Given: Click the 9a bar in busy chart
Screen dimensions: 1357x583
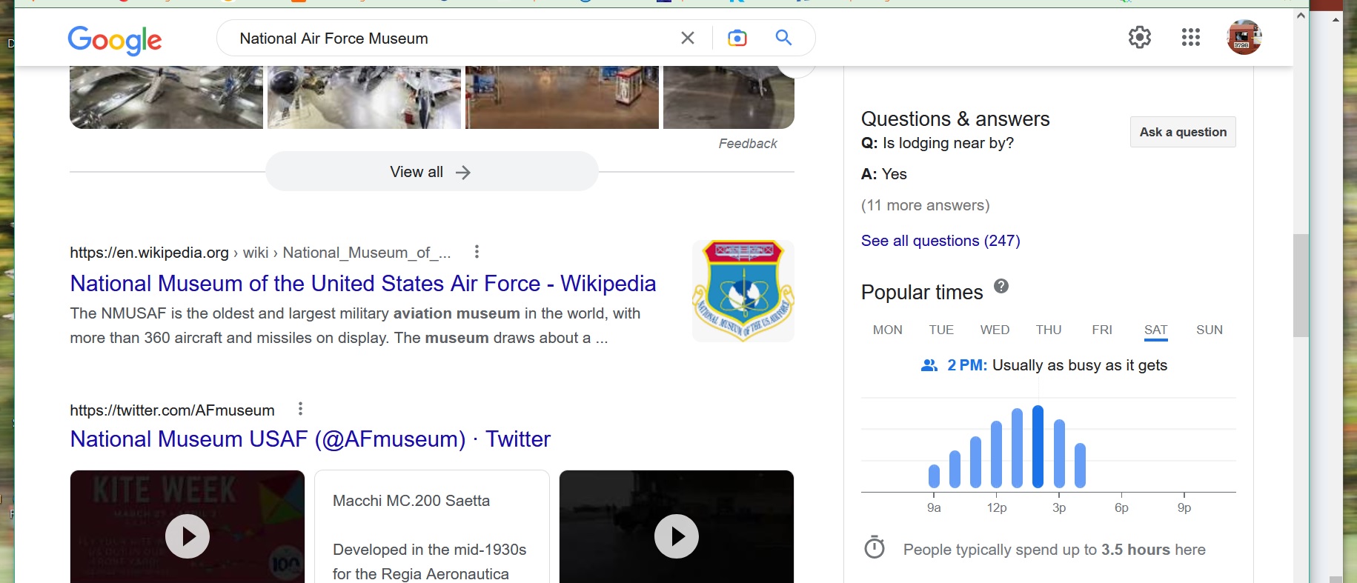Looking at the screenshot, I should point(934,476).
